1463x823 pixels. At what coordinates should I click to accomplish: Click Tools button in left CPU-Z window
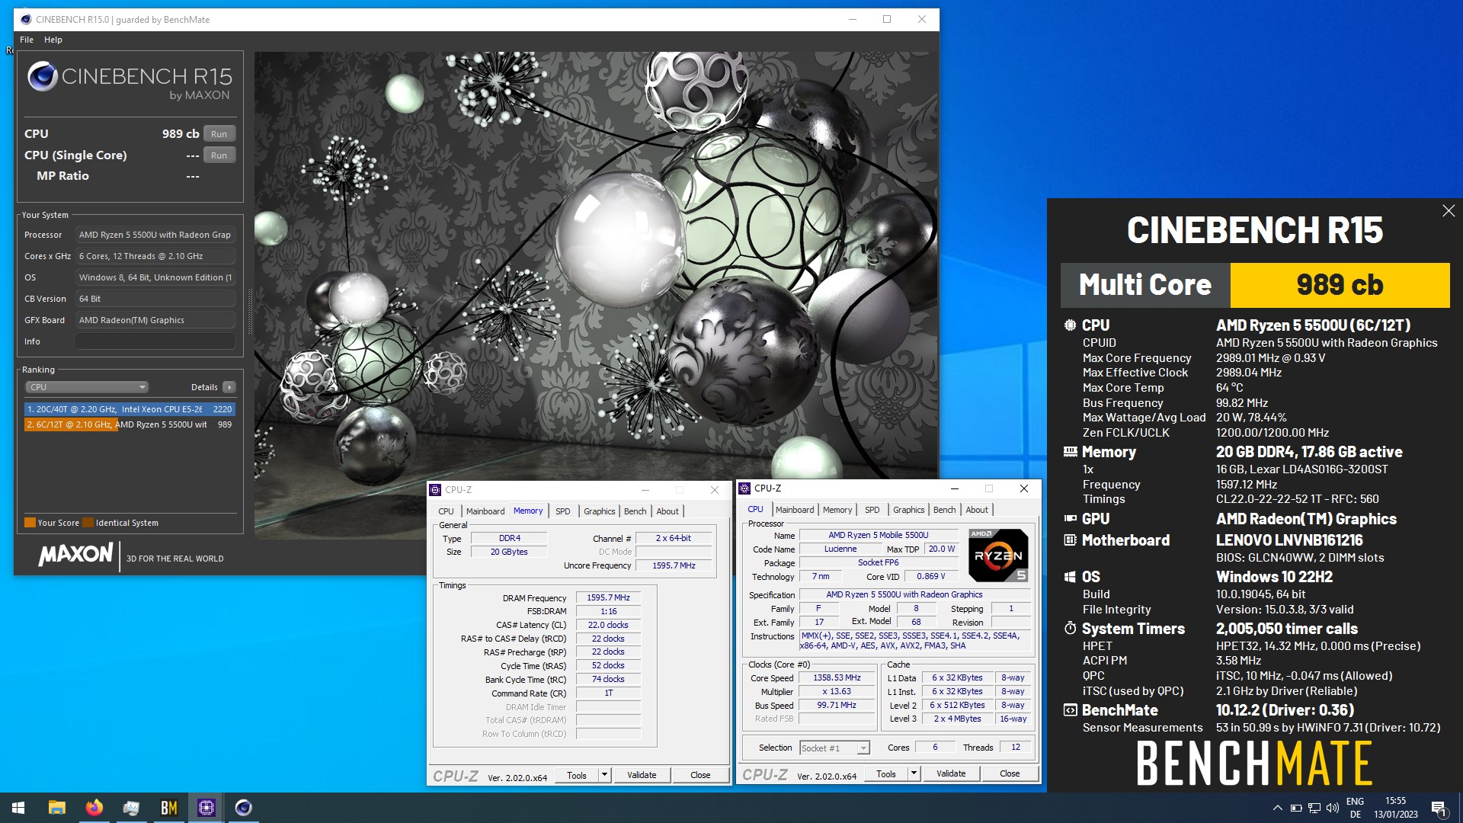click(577, 775)
